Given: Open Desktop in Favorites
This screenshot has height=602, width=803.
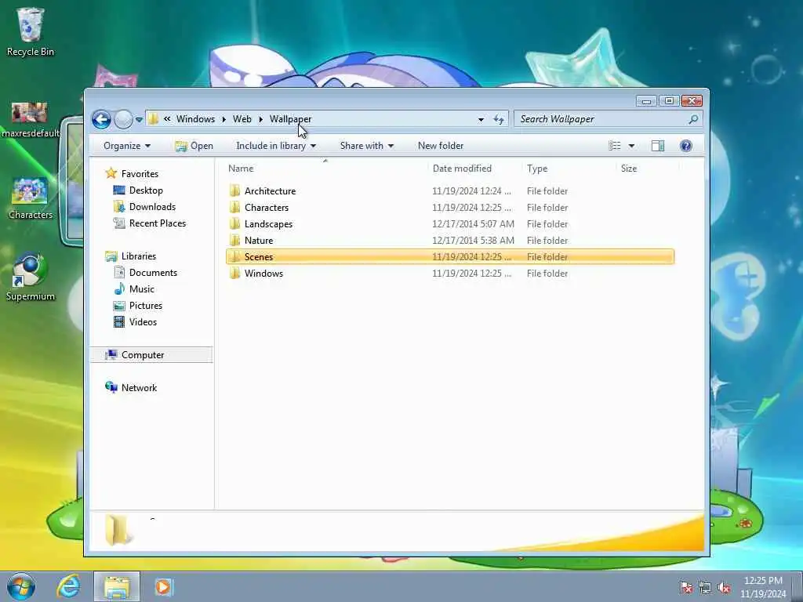Looking at the screenshot, I should pos(138,190).
